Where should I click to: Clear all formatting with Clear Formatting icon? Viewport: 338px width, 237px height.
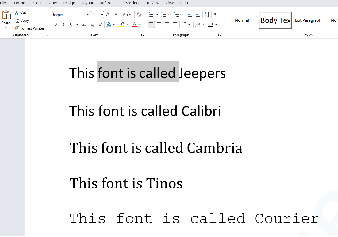point(139,14)
